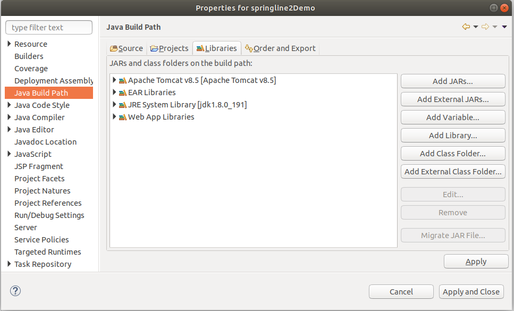Click the help question mark icon

coord(15,291)
